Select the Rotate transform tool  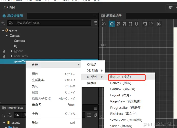118,24
